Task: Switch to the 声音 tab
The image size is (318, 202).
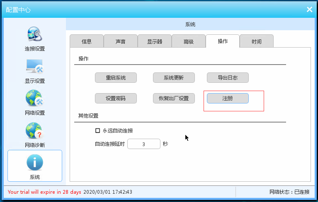Action: coord(120,41)
